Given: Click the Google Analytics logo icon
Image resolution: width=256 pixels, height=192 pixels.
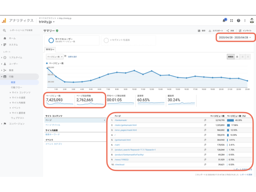Looking at the screenshot, I should (x=4, y=21).
